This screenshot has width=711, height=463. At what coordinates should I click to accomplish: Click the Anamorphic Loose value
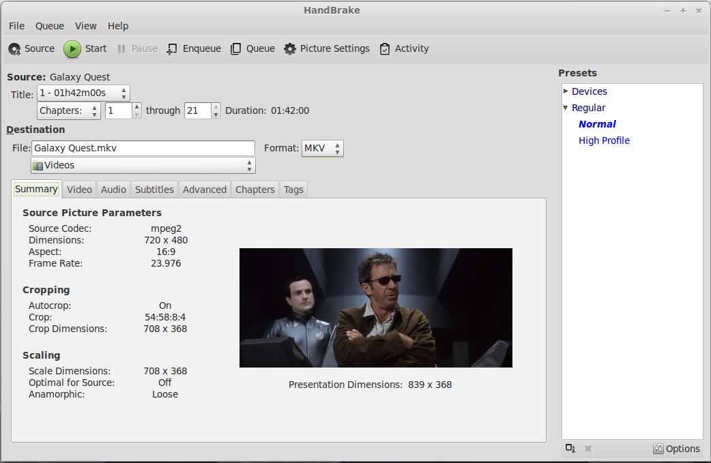tap(165, 394)
